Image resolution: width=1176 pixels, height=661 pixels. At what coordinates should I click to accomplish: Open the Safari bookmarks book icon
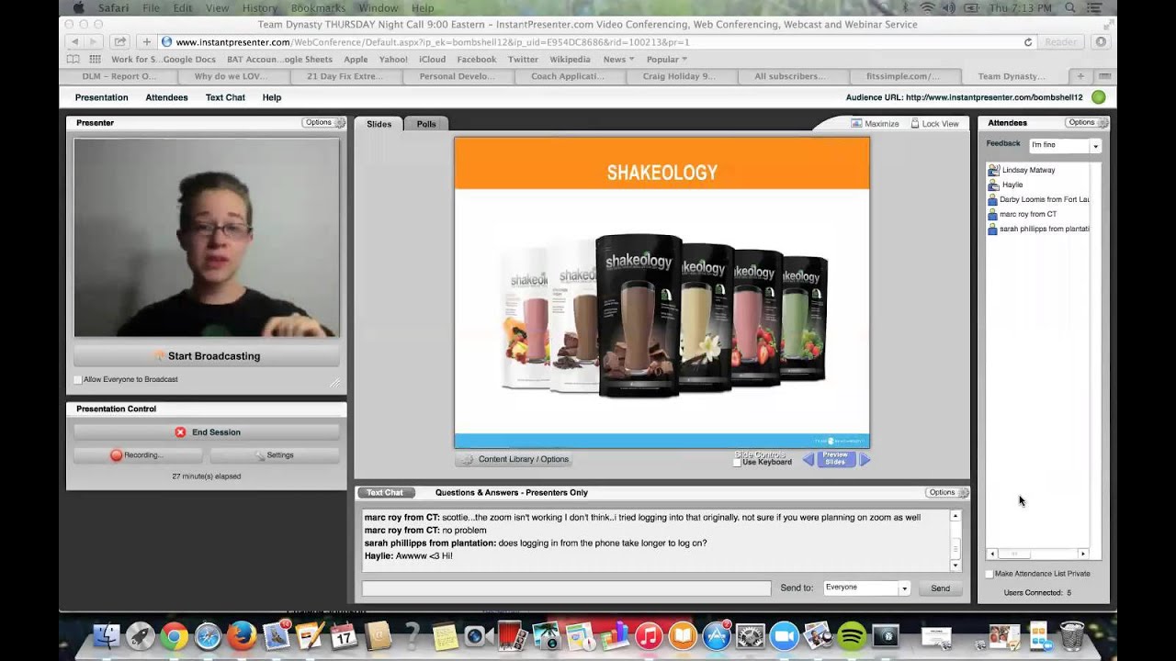point(73,60)
